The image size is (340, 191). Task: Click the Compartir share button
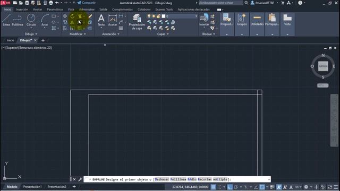tap(86, 3)
